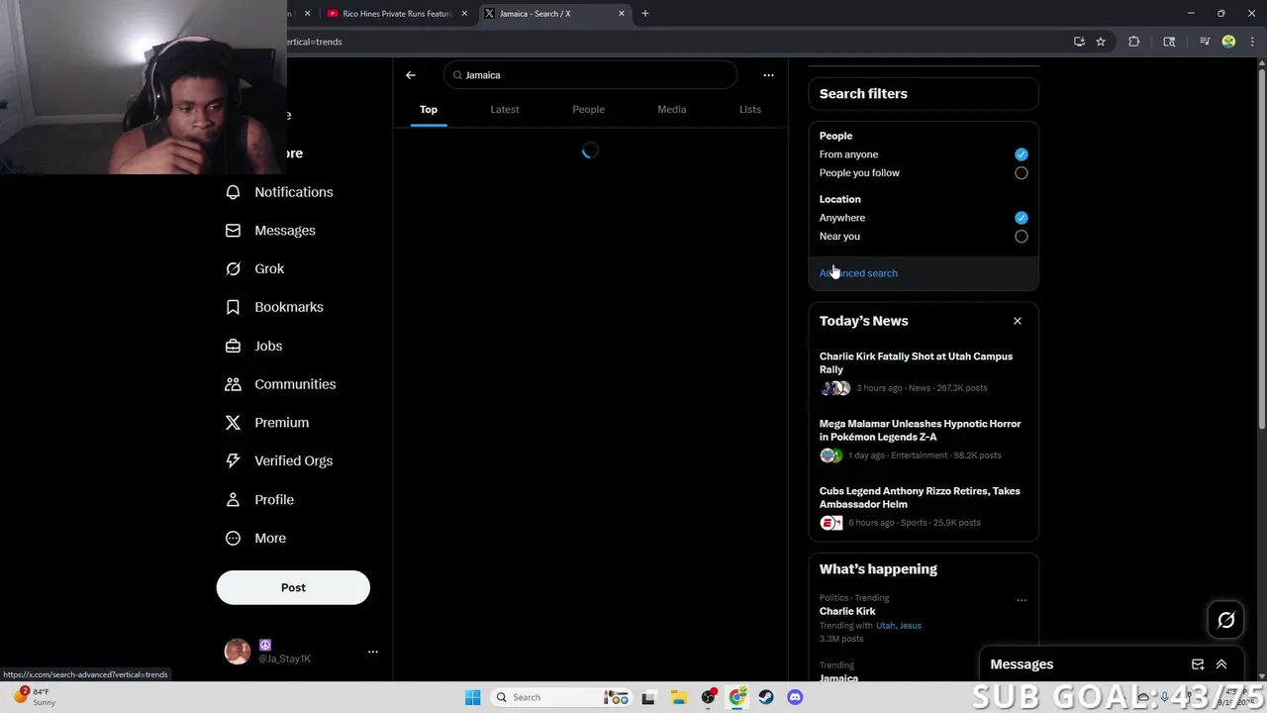The width and height of the screenshot is (1267, 713).
Task: Close the Rico Hines browser tab
Action: (464, 14)
